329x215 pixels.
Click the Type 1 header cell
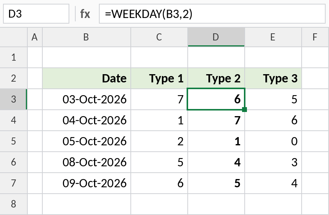coord(159,78)
